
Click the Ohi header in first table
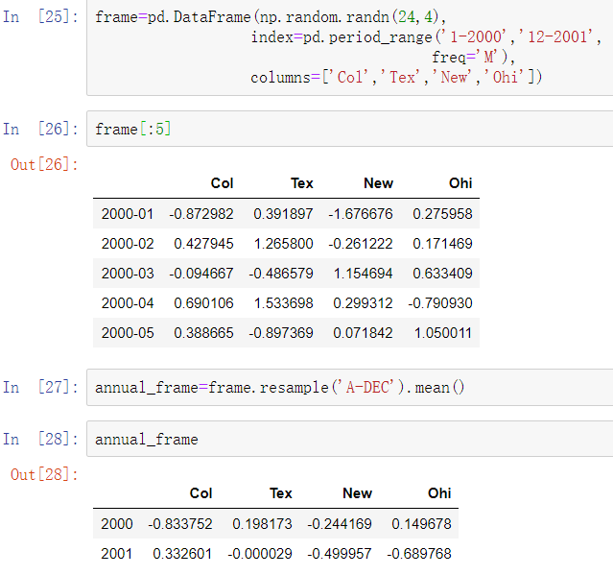pos(460,183)
